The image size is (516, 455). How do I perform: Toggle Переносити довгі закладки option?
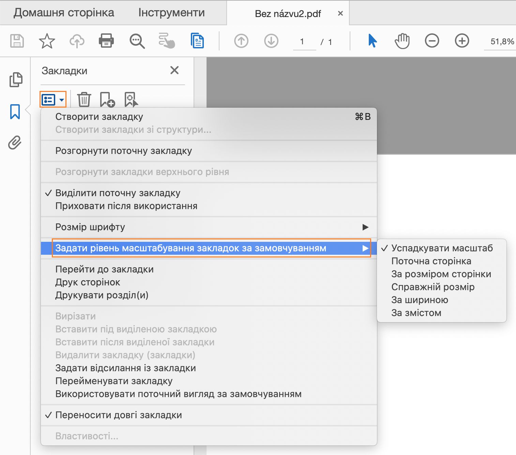point(209,415)
